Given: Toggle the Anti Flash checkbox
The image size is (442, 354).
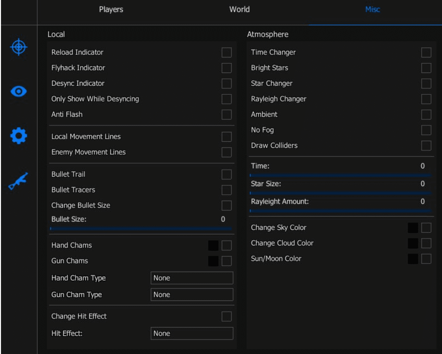Looking at the screenshot, I should pyautogui.click(x=227, y=115).
